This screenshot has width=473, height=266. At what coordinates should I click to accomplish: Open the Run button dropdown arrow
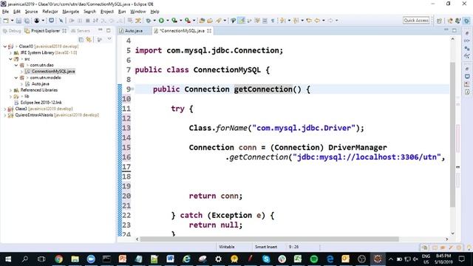tap(168, 21)
